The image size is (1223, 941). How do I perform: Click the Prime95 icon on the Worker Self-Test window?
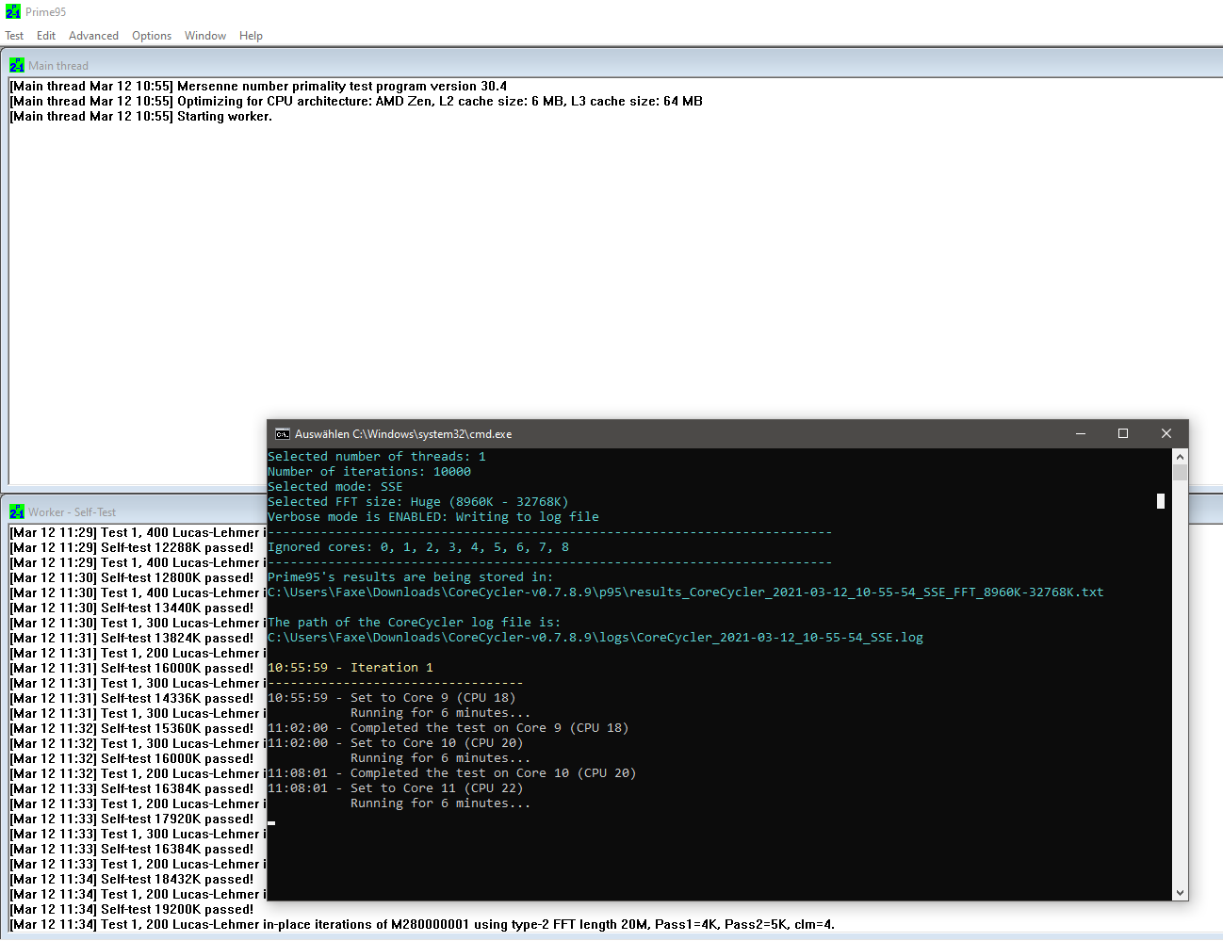pyautogui.click(x=16, y=511)
